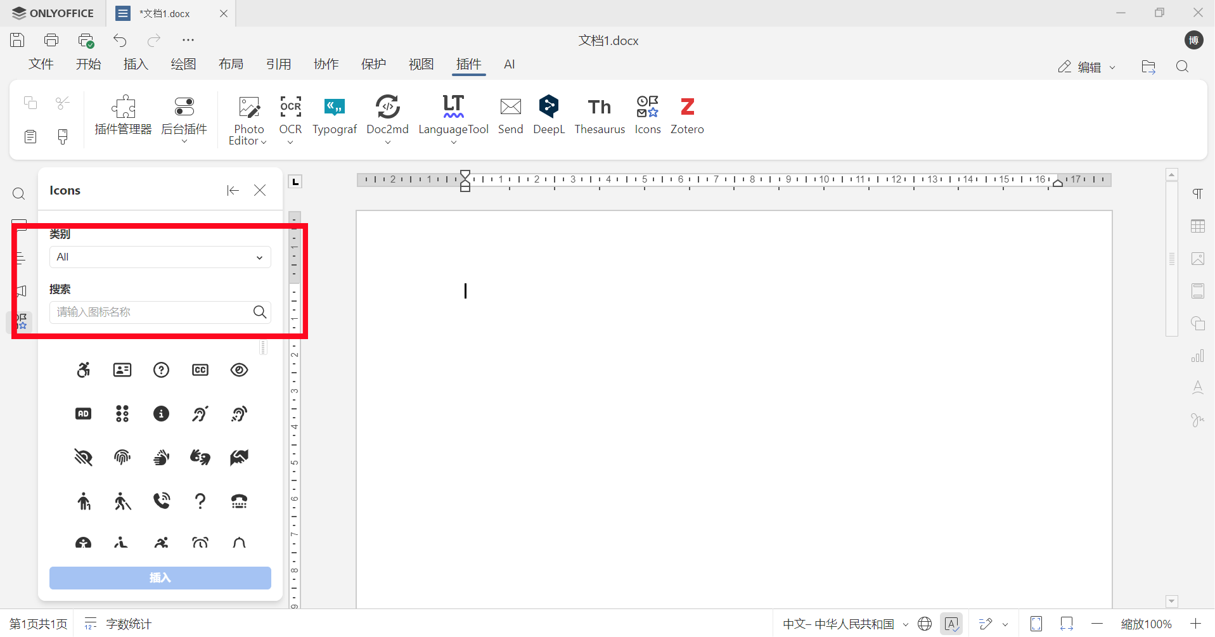Open the 类别 All category dropdown
This screenshot has width=1215, height=637.
point(159,257)
